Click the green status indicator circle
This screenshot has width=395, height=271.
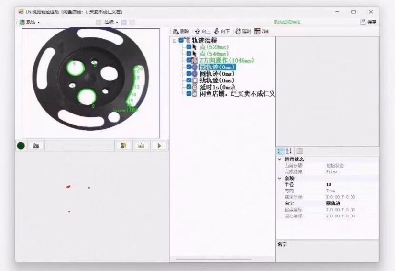pos(21,146)
